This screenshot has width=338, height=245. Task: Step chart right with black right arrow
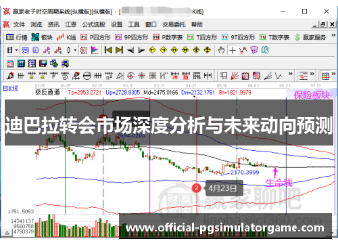pyautogui.click(x=141, y=50)
